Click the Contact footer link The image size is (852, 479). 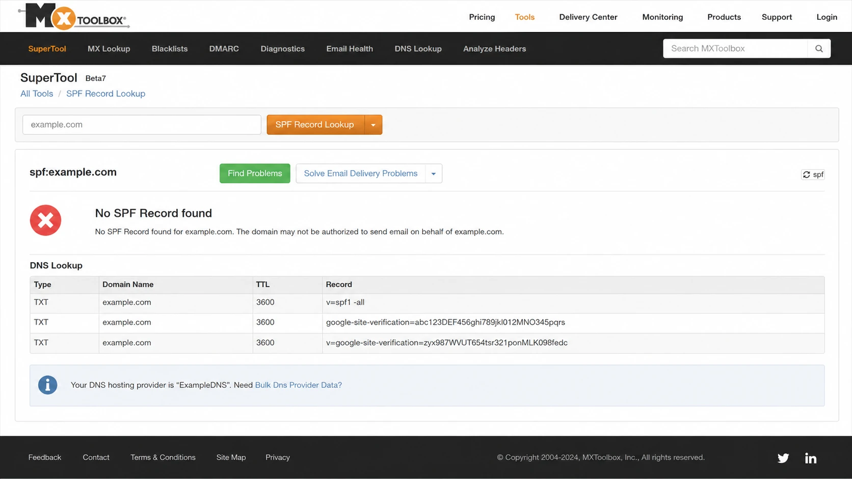96,458
